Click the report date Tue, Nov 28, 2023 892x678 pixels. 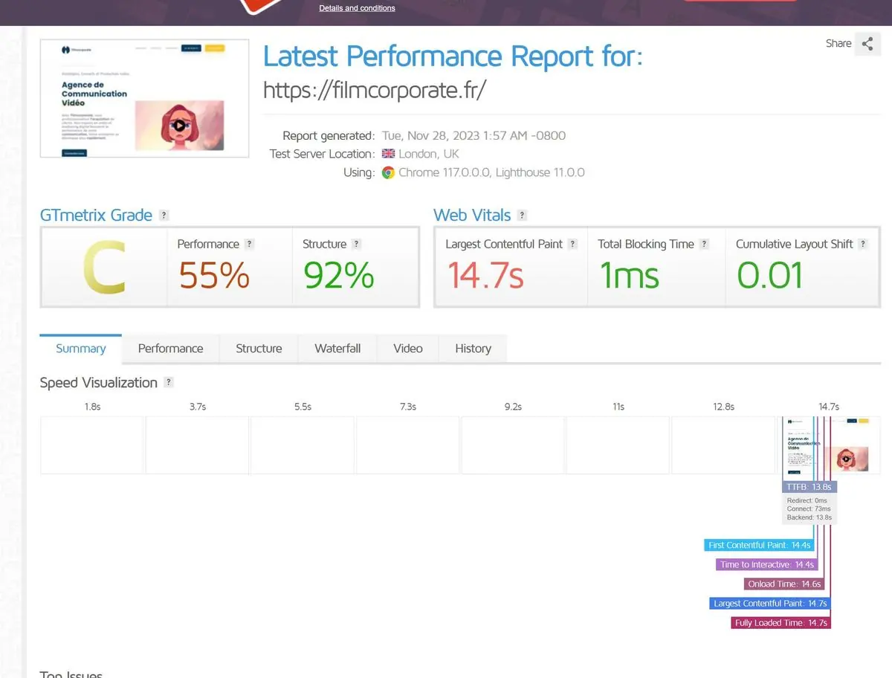pos(474,136)
